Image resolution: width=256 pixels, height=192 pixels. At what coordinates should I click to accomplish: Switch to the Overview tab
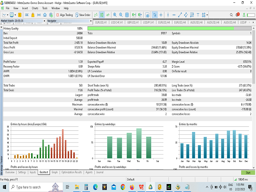tap(10, 172)
